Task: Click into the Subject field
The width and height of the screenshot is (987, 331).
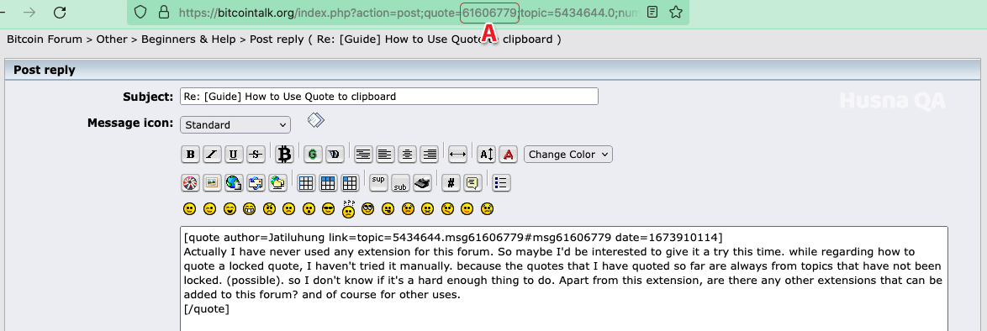Action: (389, 97)
